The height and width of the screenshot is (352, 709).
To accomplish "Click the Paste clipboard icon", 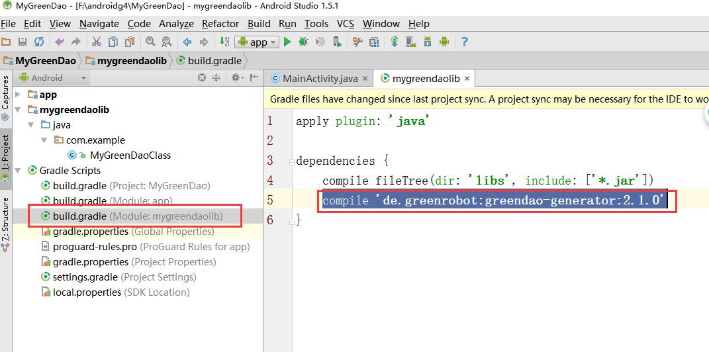I will coord(130,42).
